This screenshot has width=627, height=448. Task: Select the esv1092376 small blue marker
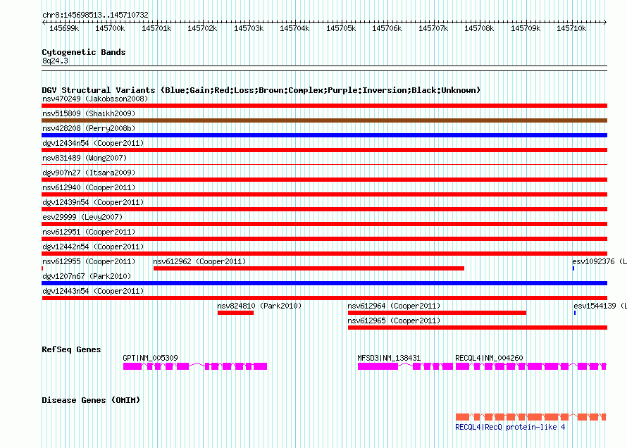[573, 268]
